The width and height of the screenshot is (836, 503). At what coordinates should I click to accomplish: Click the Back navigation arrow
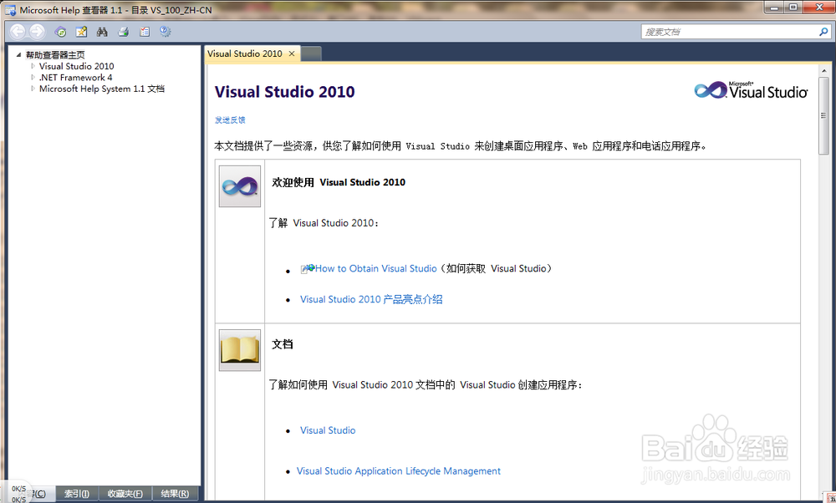tap(17, 30)
